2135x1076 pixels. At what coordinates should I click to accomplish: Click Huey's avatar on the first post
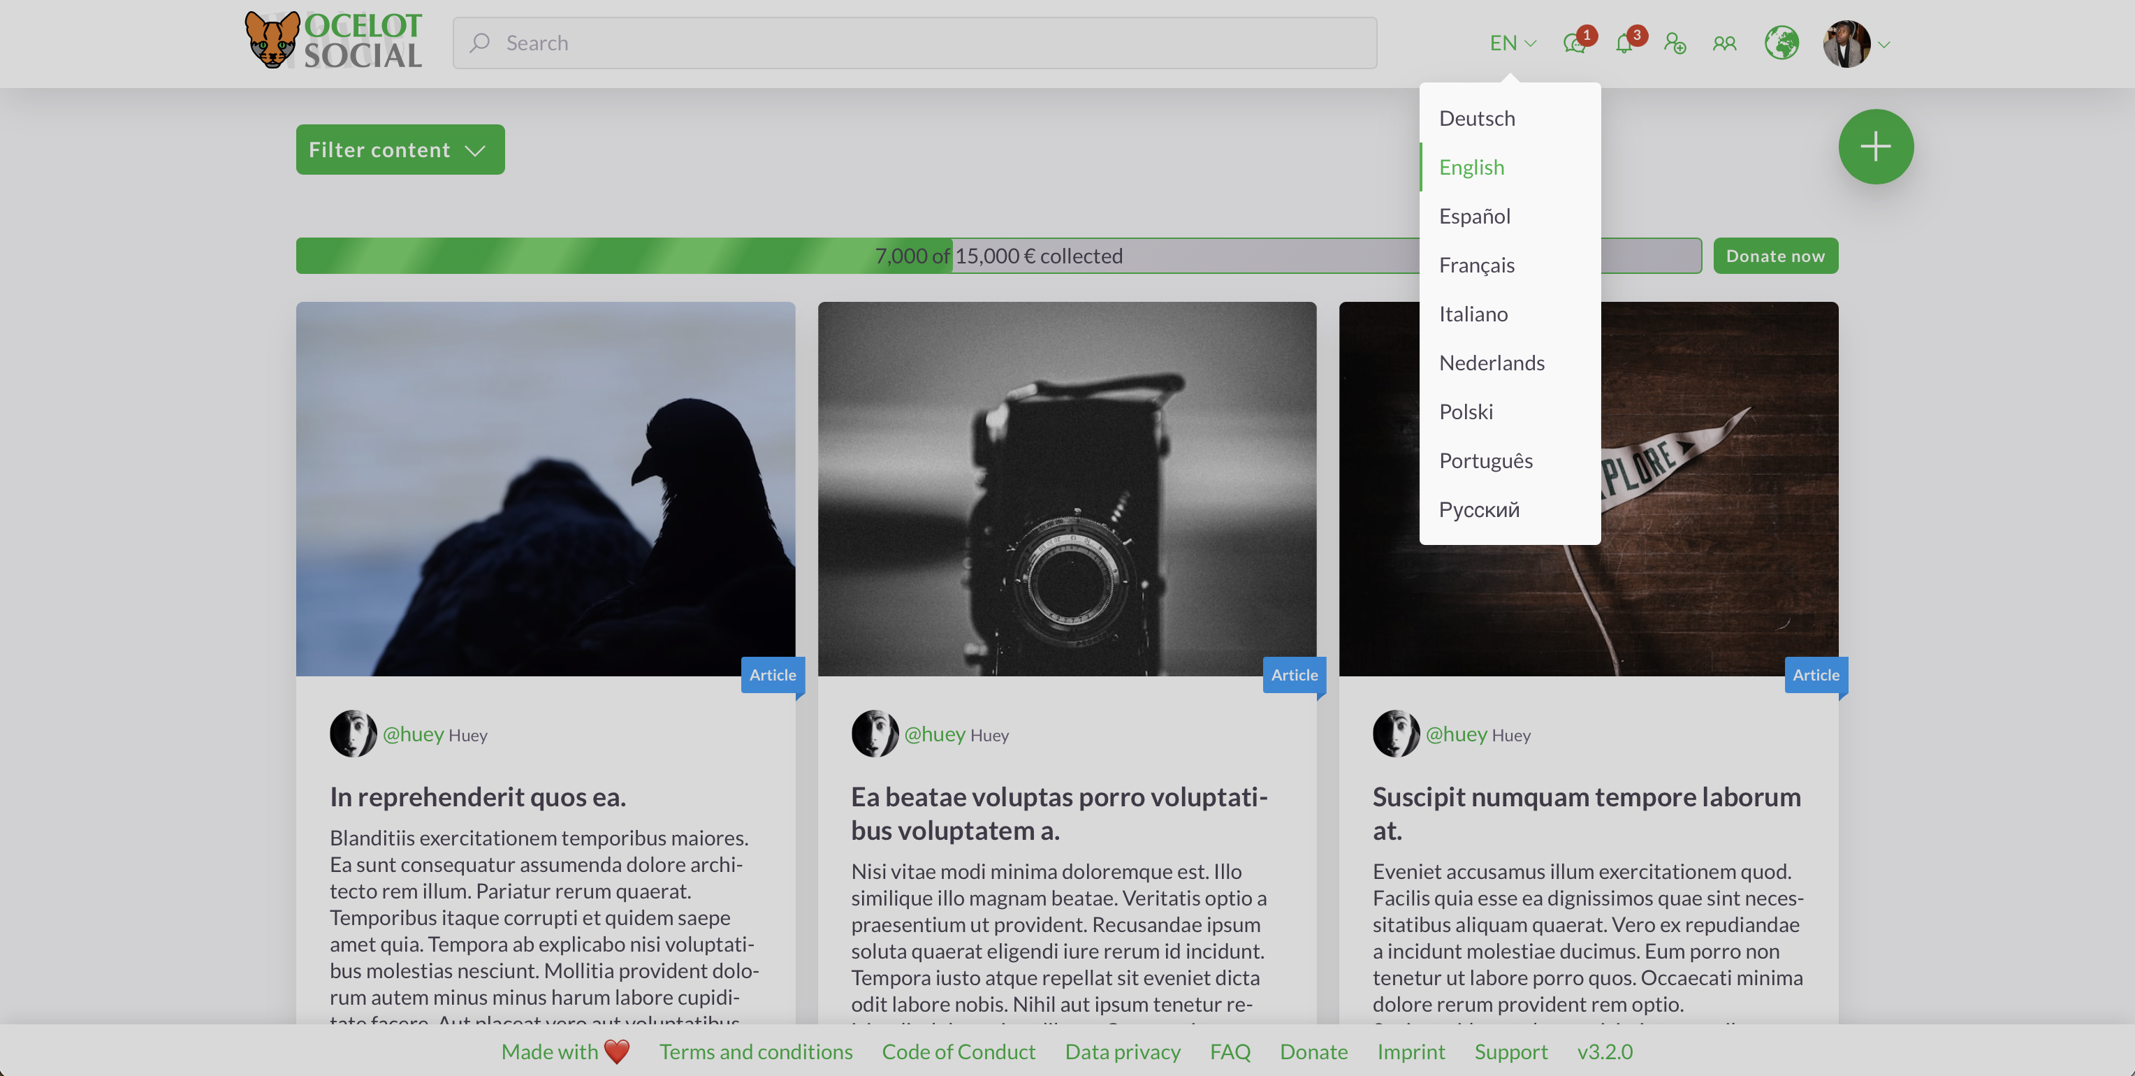(x=353, y=734)
